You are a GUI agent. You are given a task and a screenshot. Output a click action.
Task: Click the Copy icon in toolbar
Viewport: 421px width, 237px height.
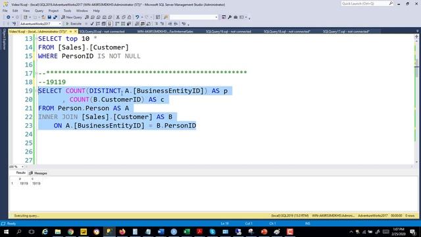tap(124, 17)
